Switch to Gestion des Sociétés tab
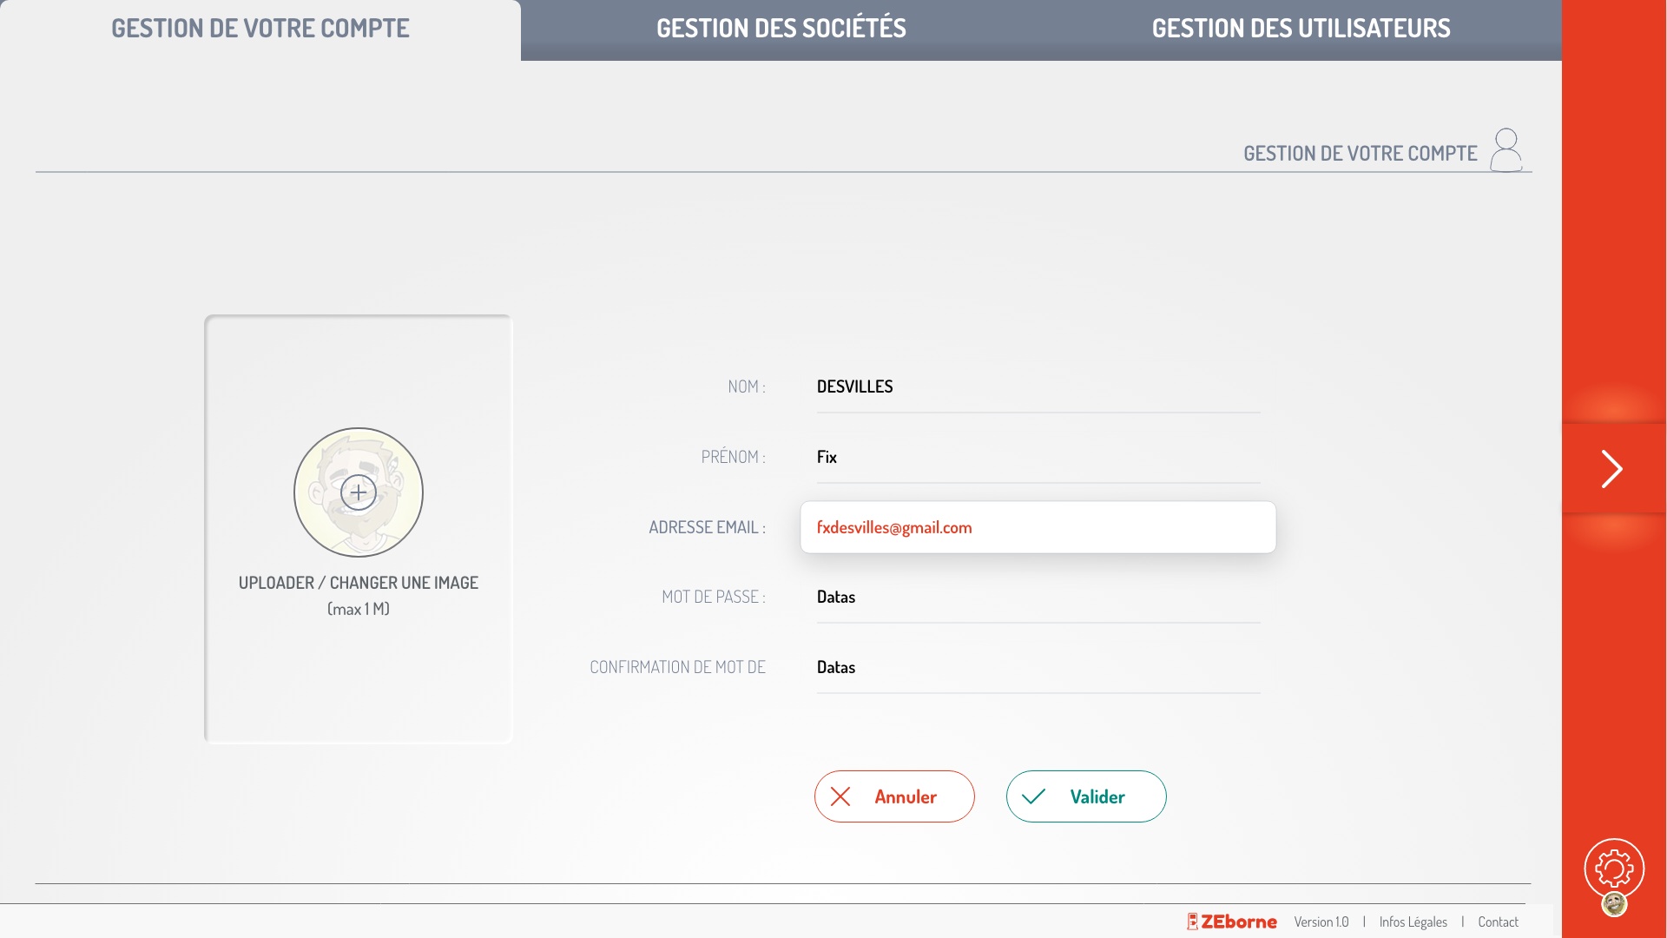Image resolution: width=1667 pixels, height=938 pixels. (x=781, y=29)
